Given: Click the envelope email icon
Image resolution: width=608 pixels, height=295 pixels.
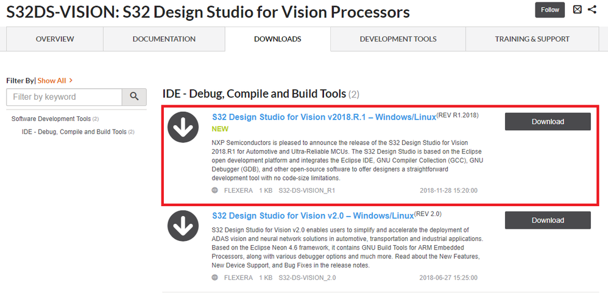Looking at the screenshot, I should [577, 10].
